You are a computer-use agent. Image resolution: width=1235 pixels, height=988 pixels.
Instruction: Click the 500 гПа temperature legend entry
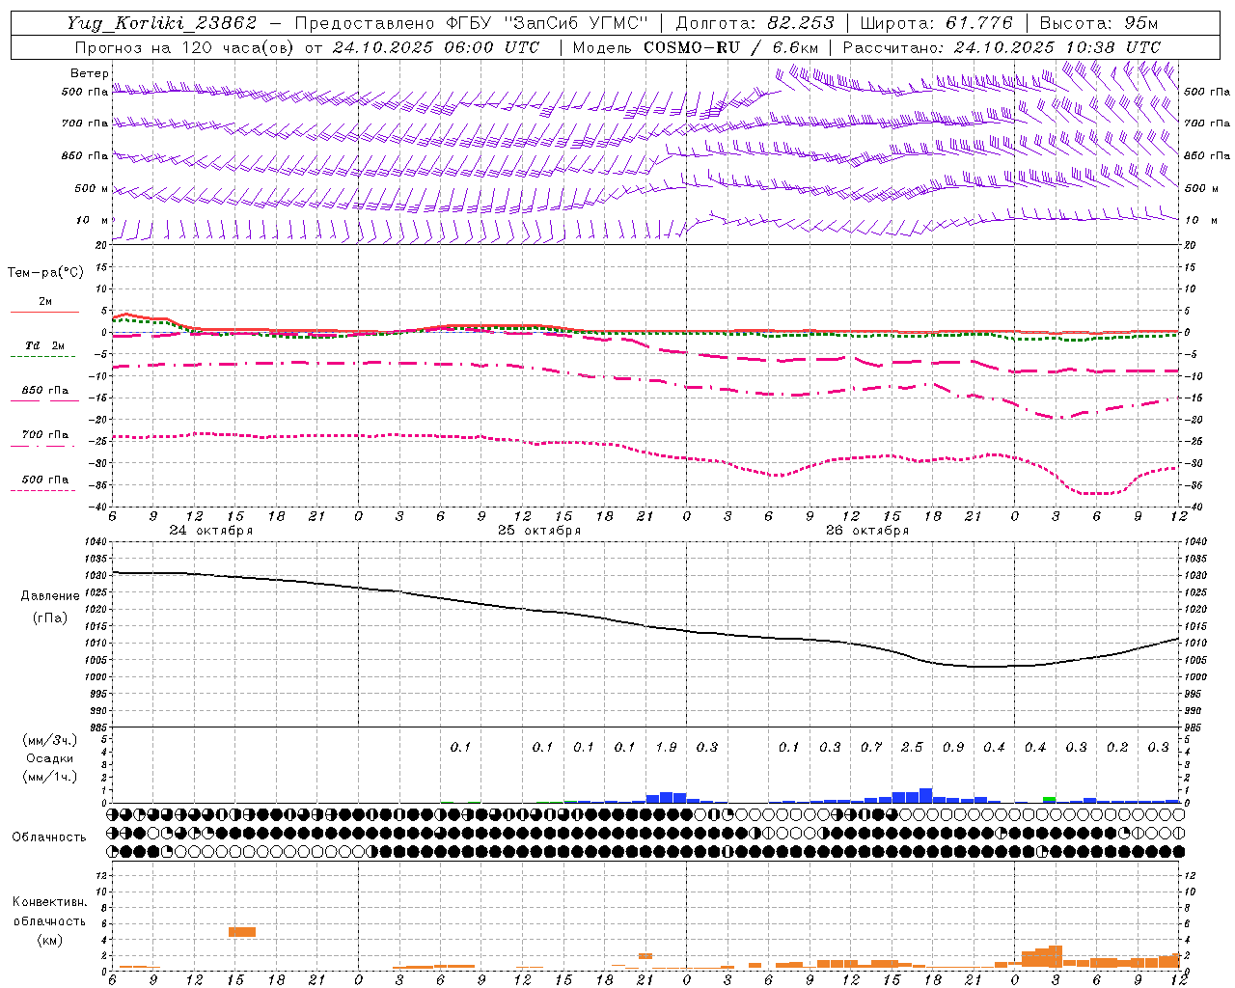44,480
